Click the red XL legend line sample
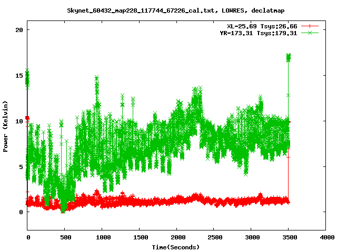 [x=310, y=26]
